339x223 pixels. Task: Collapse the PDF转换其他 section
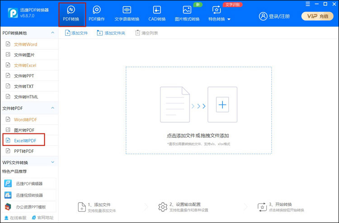pyautogui.click(x=52, y=33)
